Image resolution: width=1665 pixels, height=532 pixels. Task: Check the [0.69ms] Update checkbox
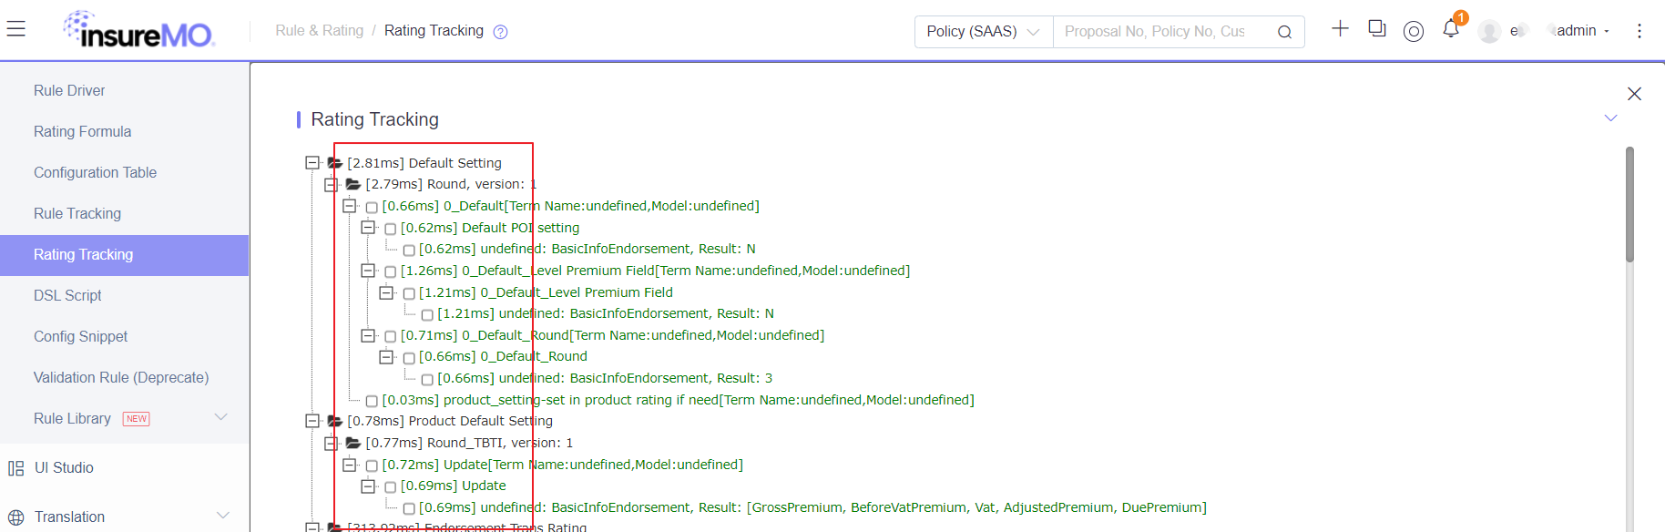pos(390,486)
